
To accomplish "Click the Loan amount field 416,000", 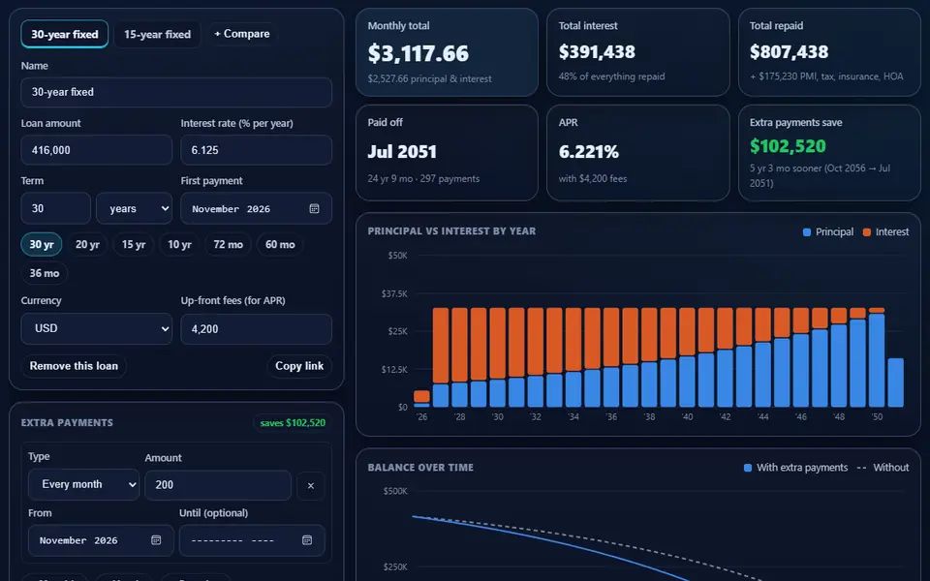I will (97, 150).
